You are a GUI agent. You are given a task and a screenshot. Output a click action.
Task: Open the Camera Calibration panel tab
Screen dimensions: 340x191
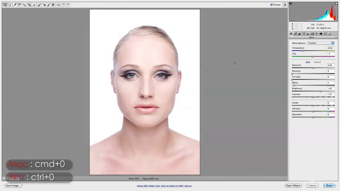click(321, 33)
